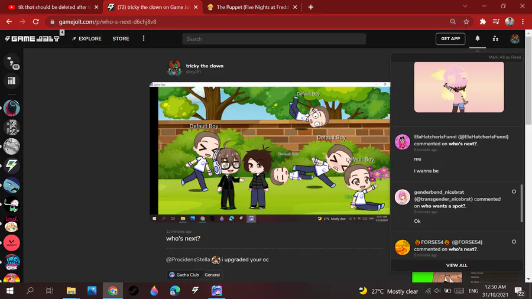Toggle read status on genderbend_nicebrat notification
This screenshot has height=299, width=532.
coord(514,192)
